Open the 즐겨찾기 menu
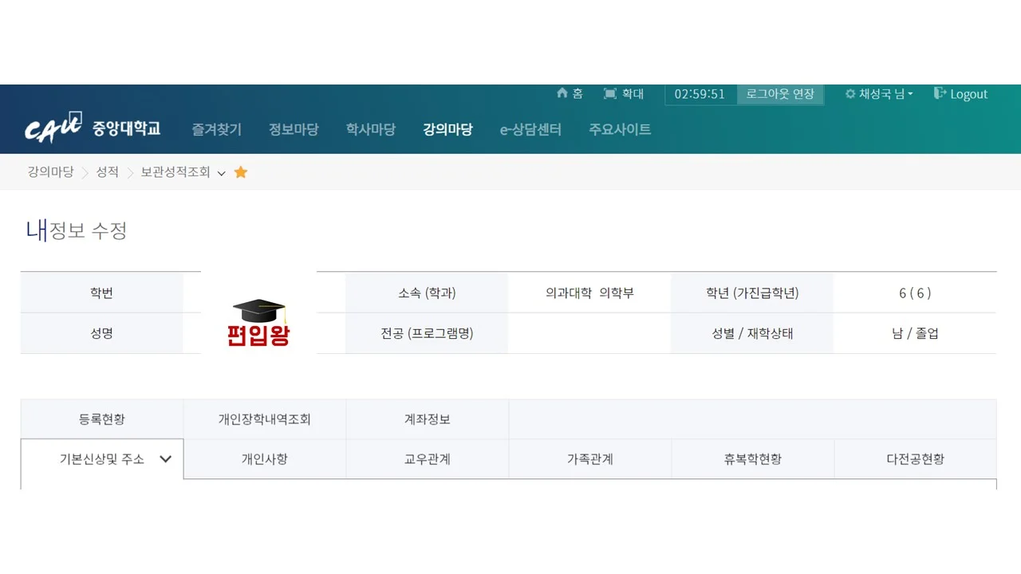Image resolution: width=1021 pixels, height=574 pixels. tap(216, 129)
